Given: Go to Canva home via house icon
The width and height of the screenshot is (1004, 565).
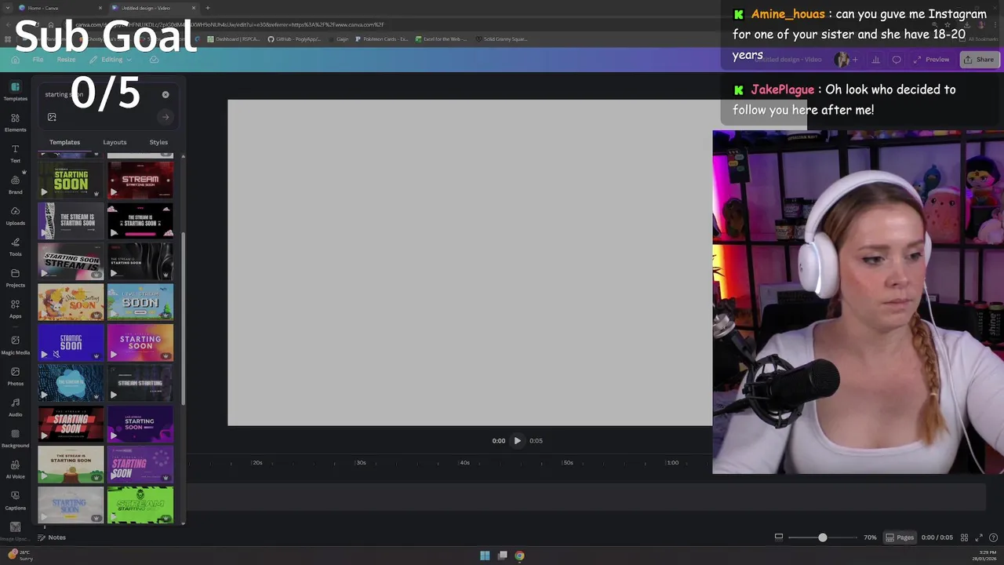Looking at the screenshot, I should tap(15, 60).
